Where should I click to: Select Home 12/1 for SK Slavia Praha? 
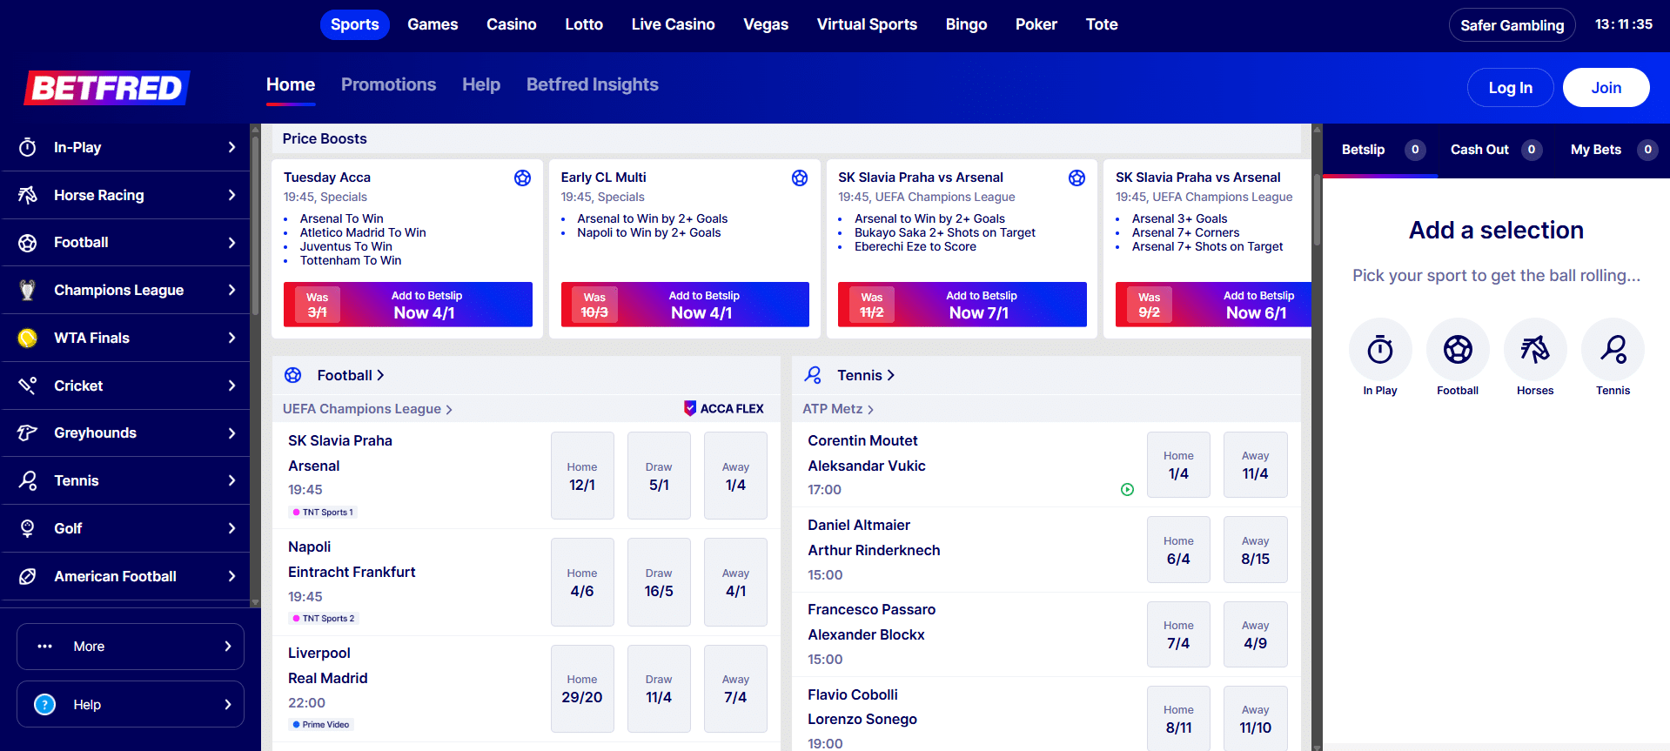point(582,476)
